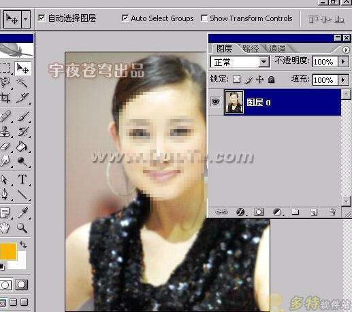Select the History Brush tool
Viewport: 352px width, 312px height.
(22, 131)
